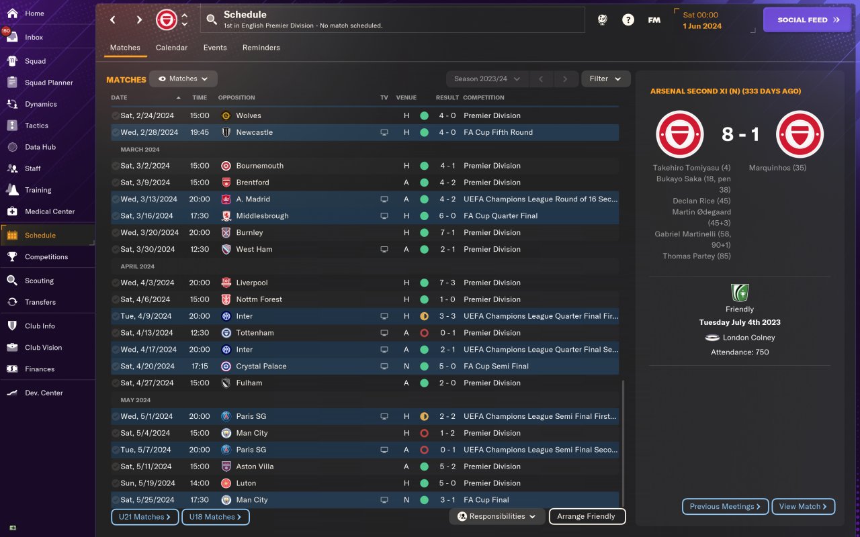Open the FM menu button
Viewport: 860px width, 537px height.
[654, 20]
